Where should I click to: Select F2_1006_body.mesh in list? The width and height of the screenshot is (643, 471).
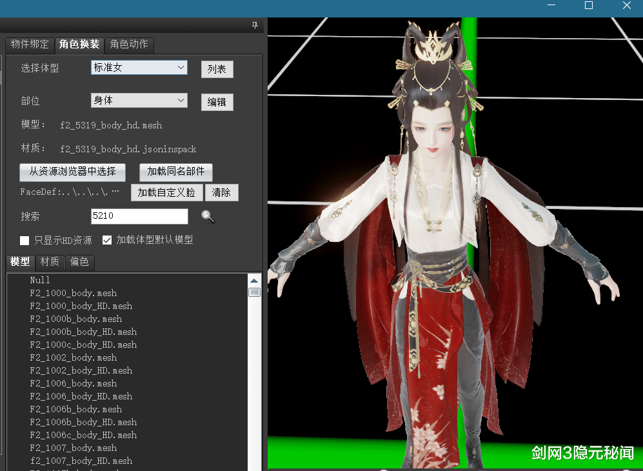tap(74, 384)
